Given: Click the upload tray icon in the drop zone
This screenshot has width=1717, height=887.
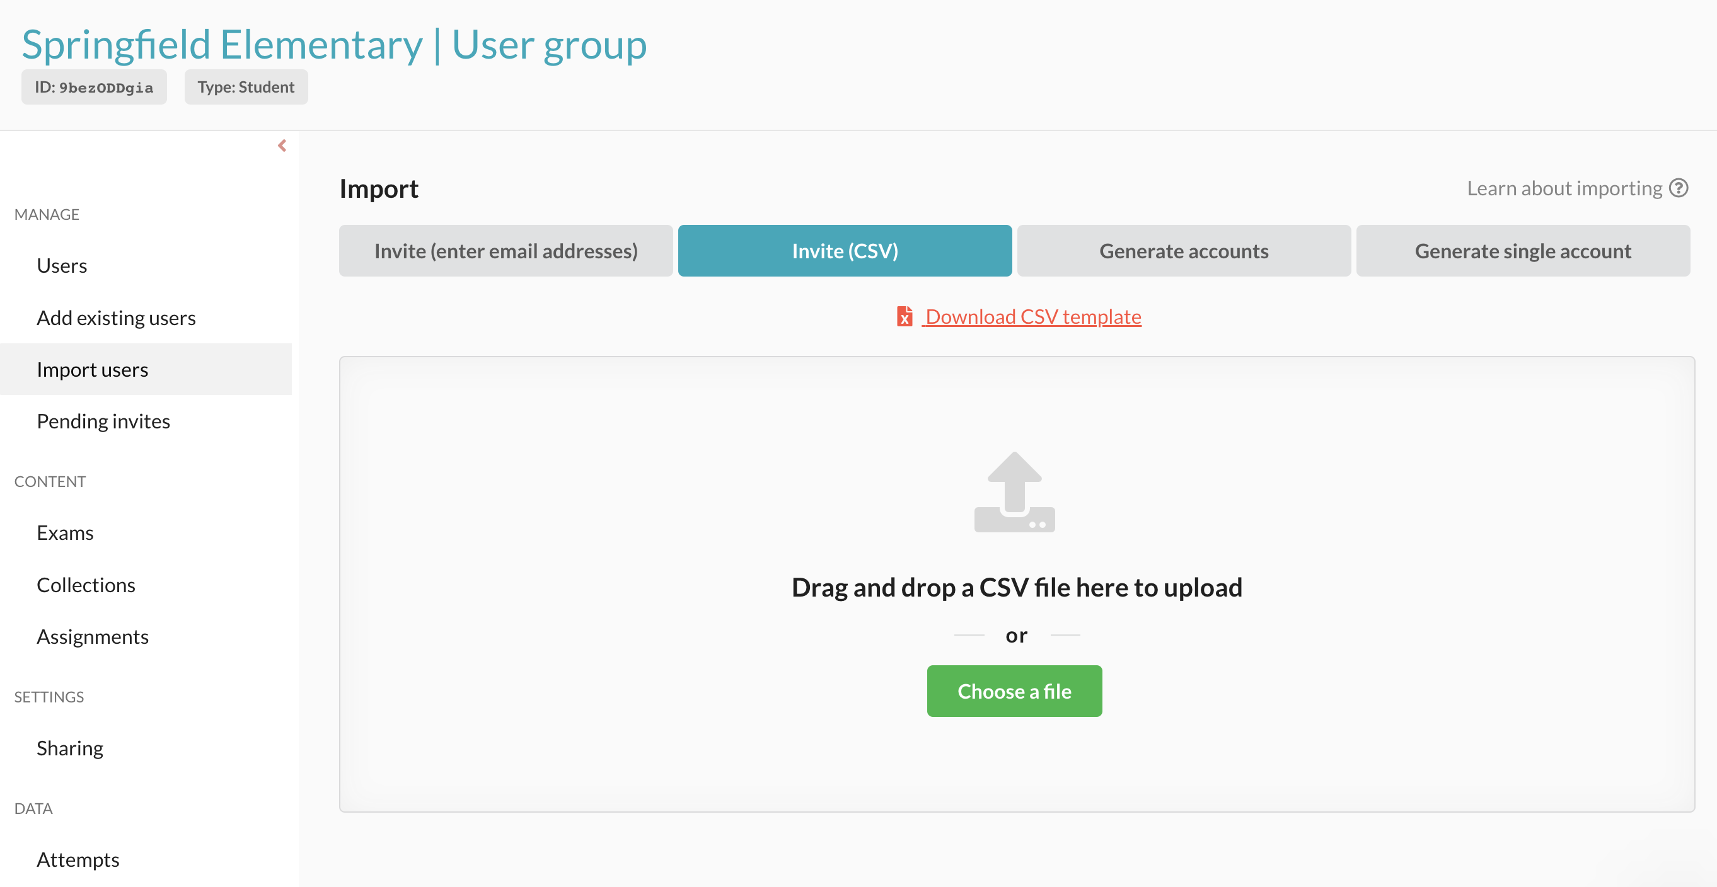Looking at the screenshot, I should pos(1014,492).
